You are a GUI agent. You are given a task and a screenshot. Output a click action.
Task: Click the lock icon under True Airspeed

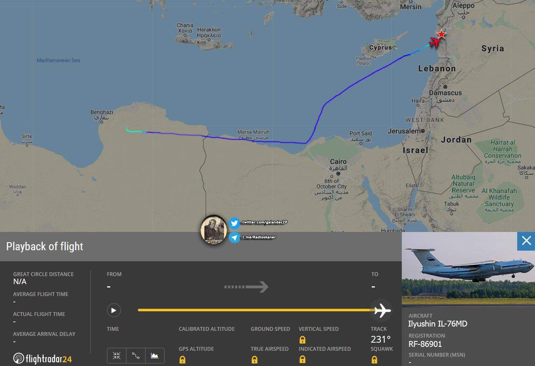(255, 360)
